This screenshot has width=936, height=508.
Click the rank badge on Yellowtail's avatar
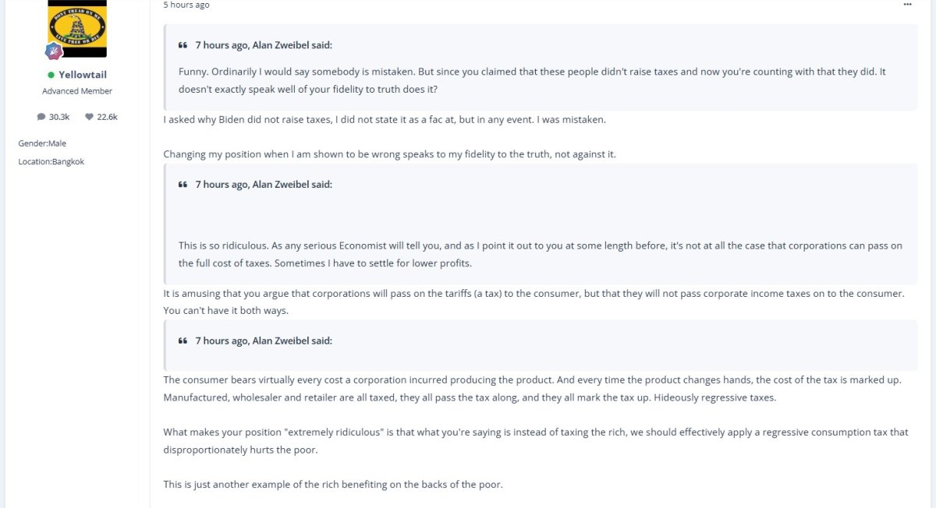click(x=54, y=51)
